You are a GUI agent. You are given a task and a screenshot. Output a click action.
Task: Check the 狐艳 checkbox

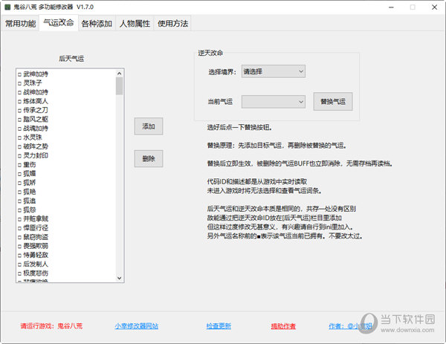coord(19,192)
